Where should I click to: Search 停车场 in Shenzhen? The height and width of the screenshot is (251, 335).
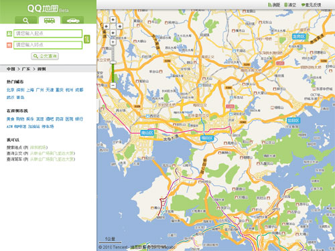click(48, 127)
